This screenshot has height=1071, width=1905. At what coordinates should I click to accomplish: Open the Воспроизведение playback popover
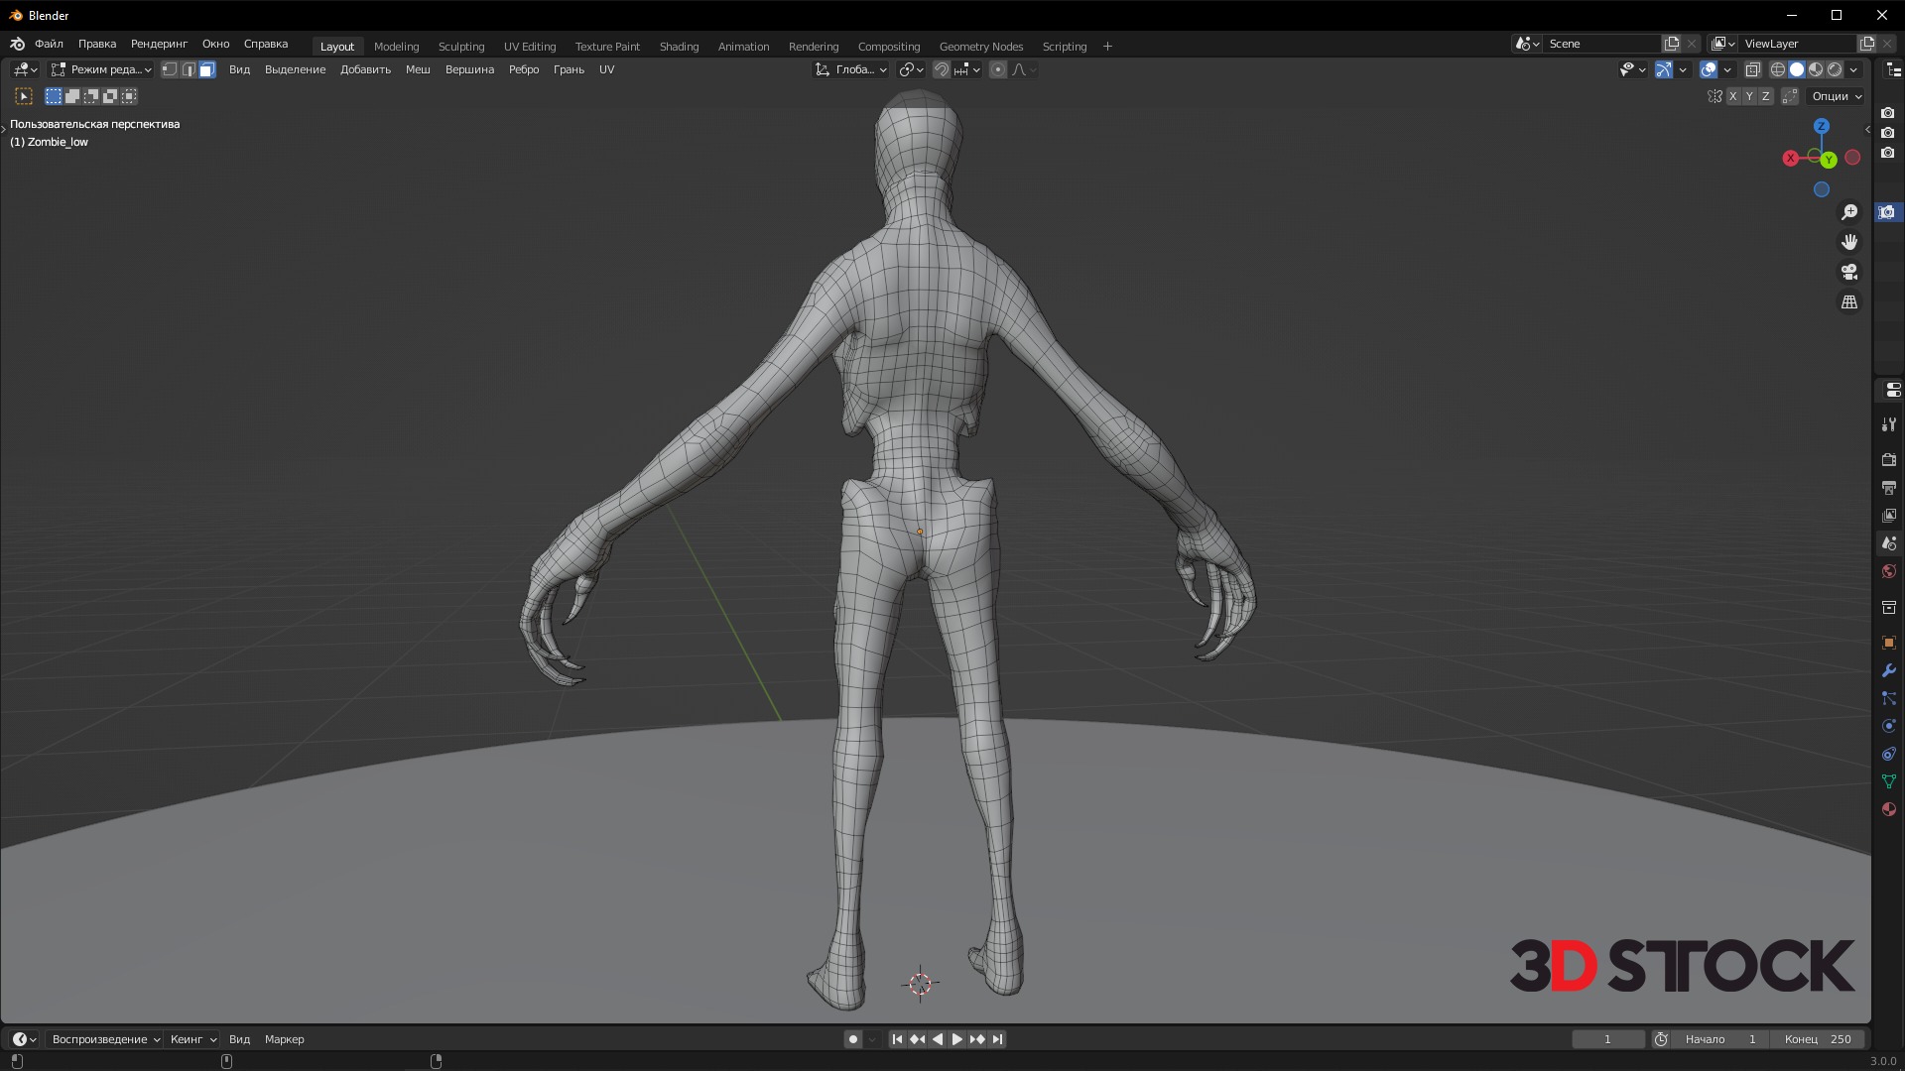point(105,1039)
